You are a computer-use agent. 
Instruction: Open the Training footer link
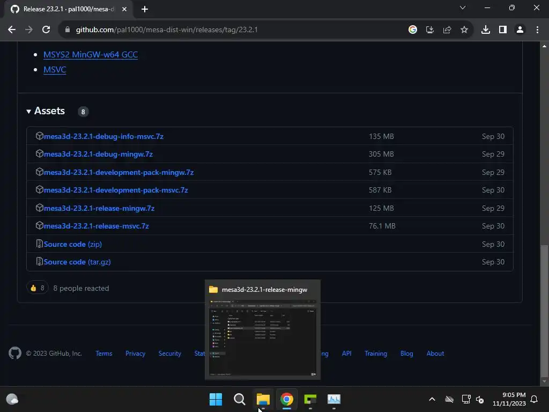(376, 354)
